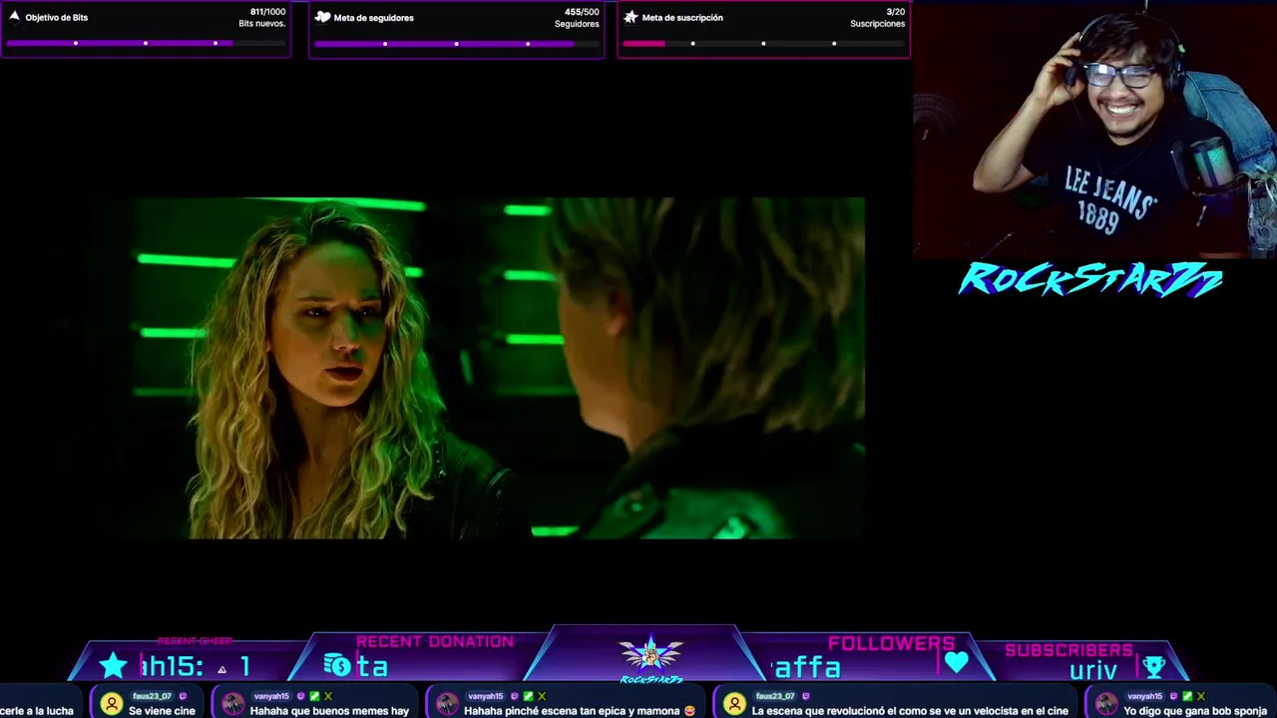Click the Meta de suscripción progress bar

coord(763,43)
